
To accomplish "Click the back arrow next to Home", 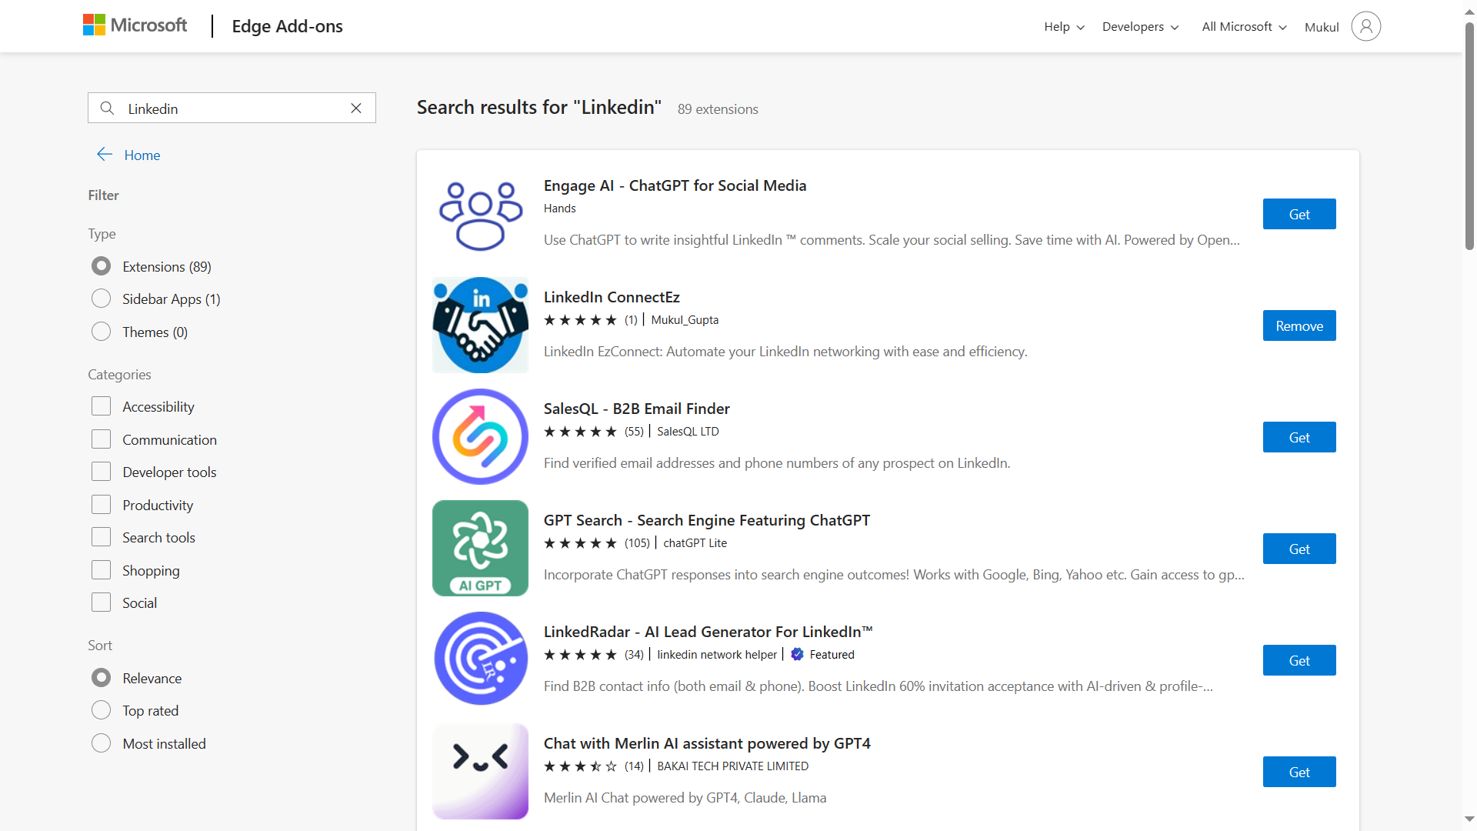I will pos(105,155).
